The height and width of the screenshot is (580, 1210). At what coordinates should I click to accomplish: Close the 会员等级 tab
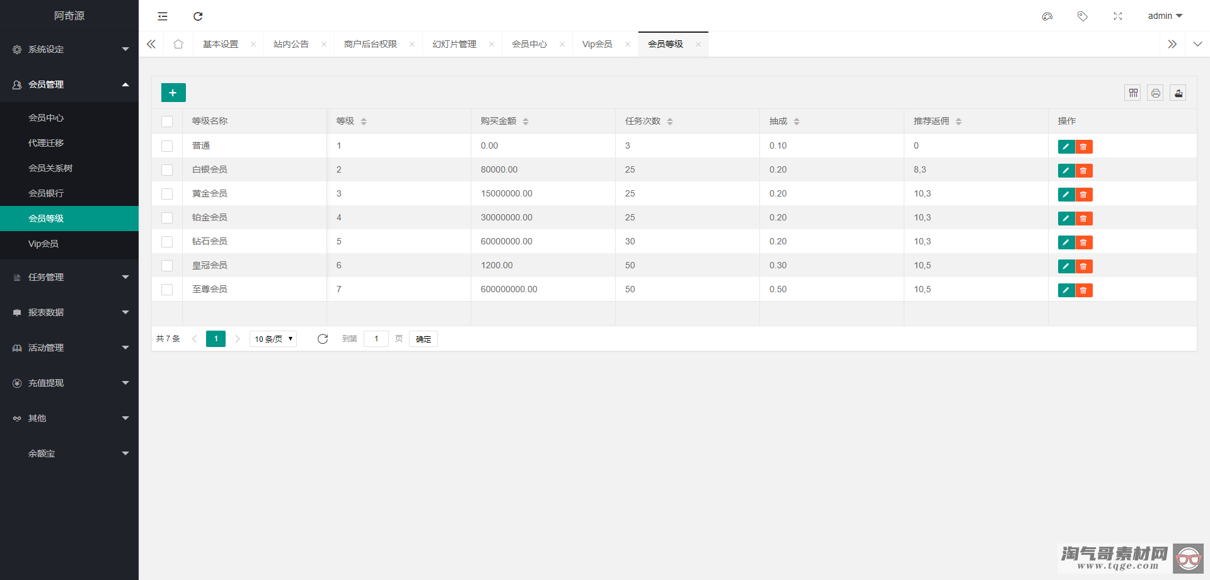pyautogui.click(x=698, y=44)
